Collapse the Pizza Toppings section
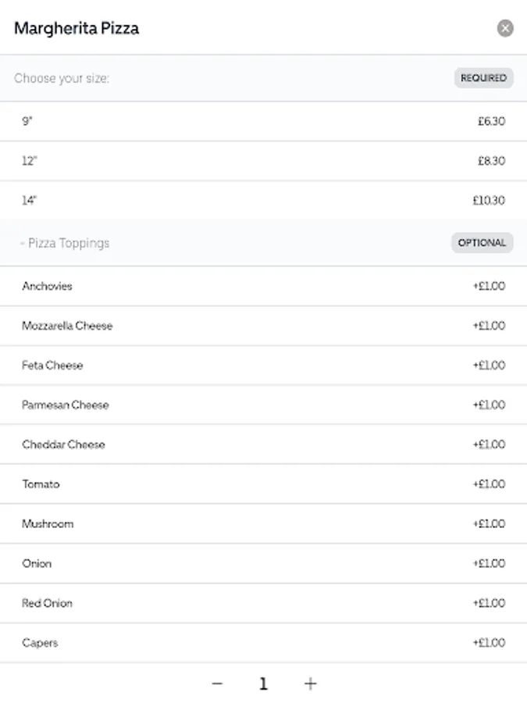527x703 pixels. click(x=66, y=243)
